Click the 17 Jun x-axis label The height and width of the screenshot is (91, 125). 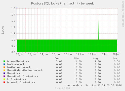[80, 54]
